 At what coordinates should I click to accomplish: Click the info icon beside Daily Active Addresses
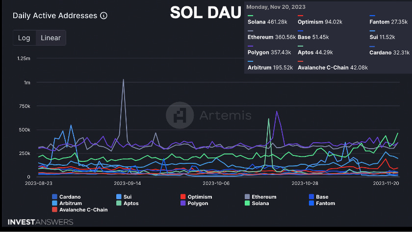(x=104, y=16)
